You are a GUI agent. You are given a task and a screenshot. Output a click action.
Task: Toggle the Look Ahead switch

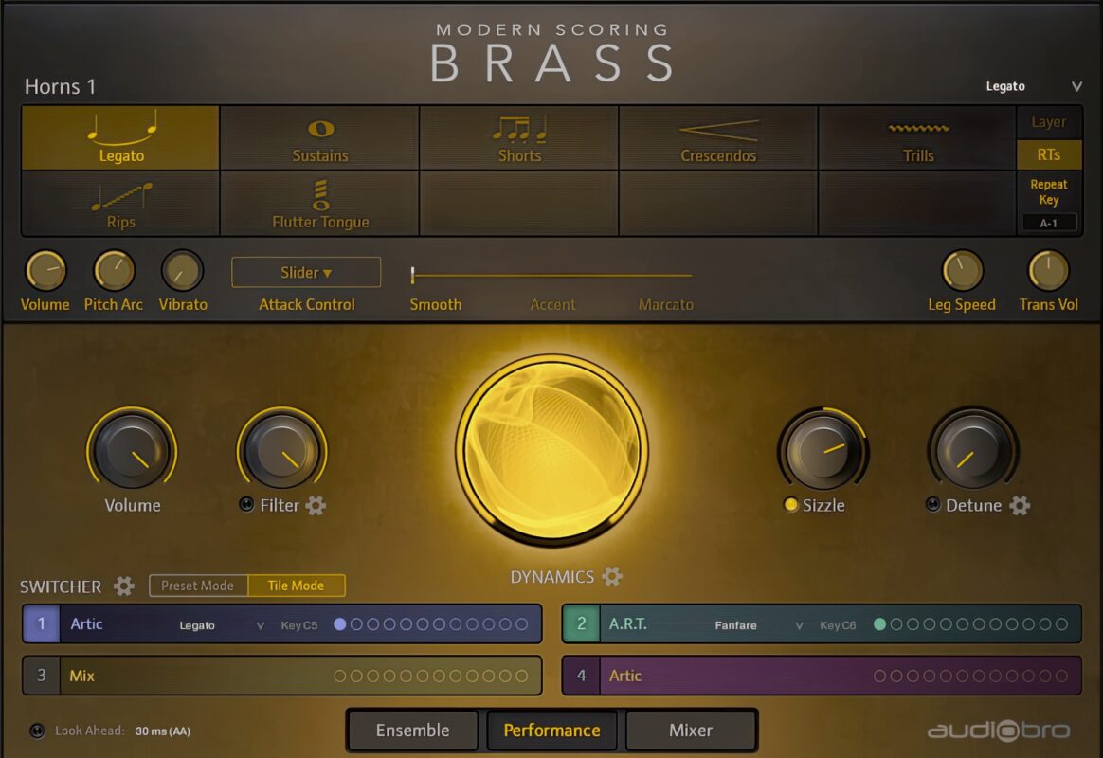click(38, 731)
